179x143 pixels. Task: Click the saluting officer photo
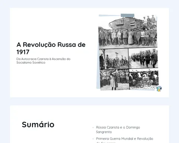[x=115, y=80]
